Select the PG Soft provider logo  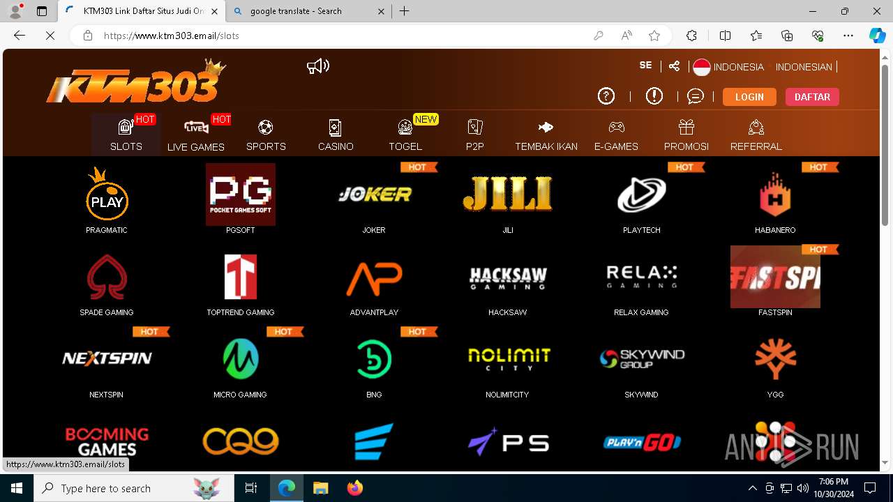241,195
